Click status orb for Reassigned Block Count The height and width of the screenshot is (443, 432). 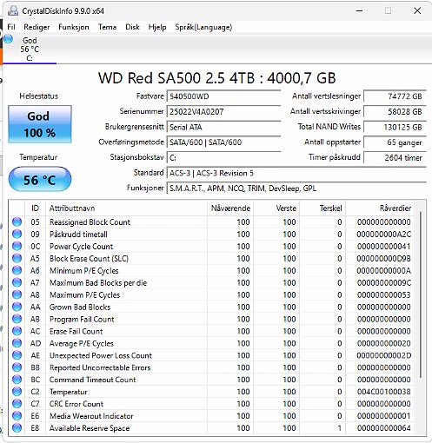coord(17,221)
